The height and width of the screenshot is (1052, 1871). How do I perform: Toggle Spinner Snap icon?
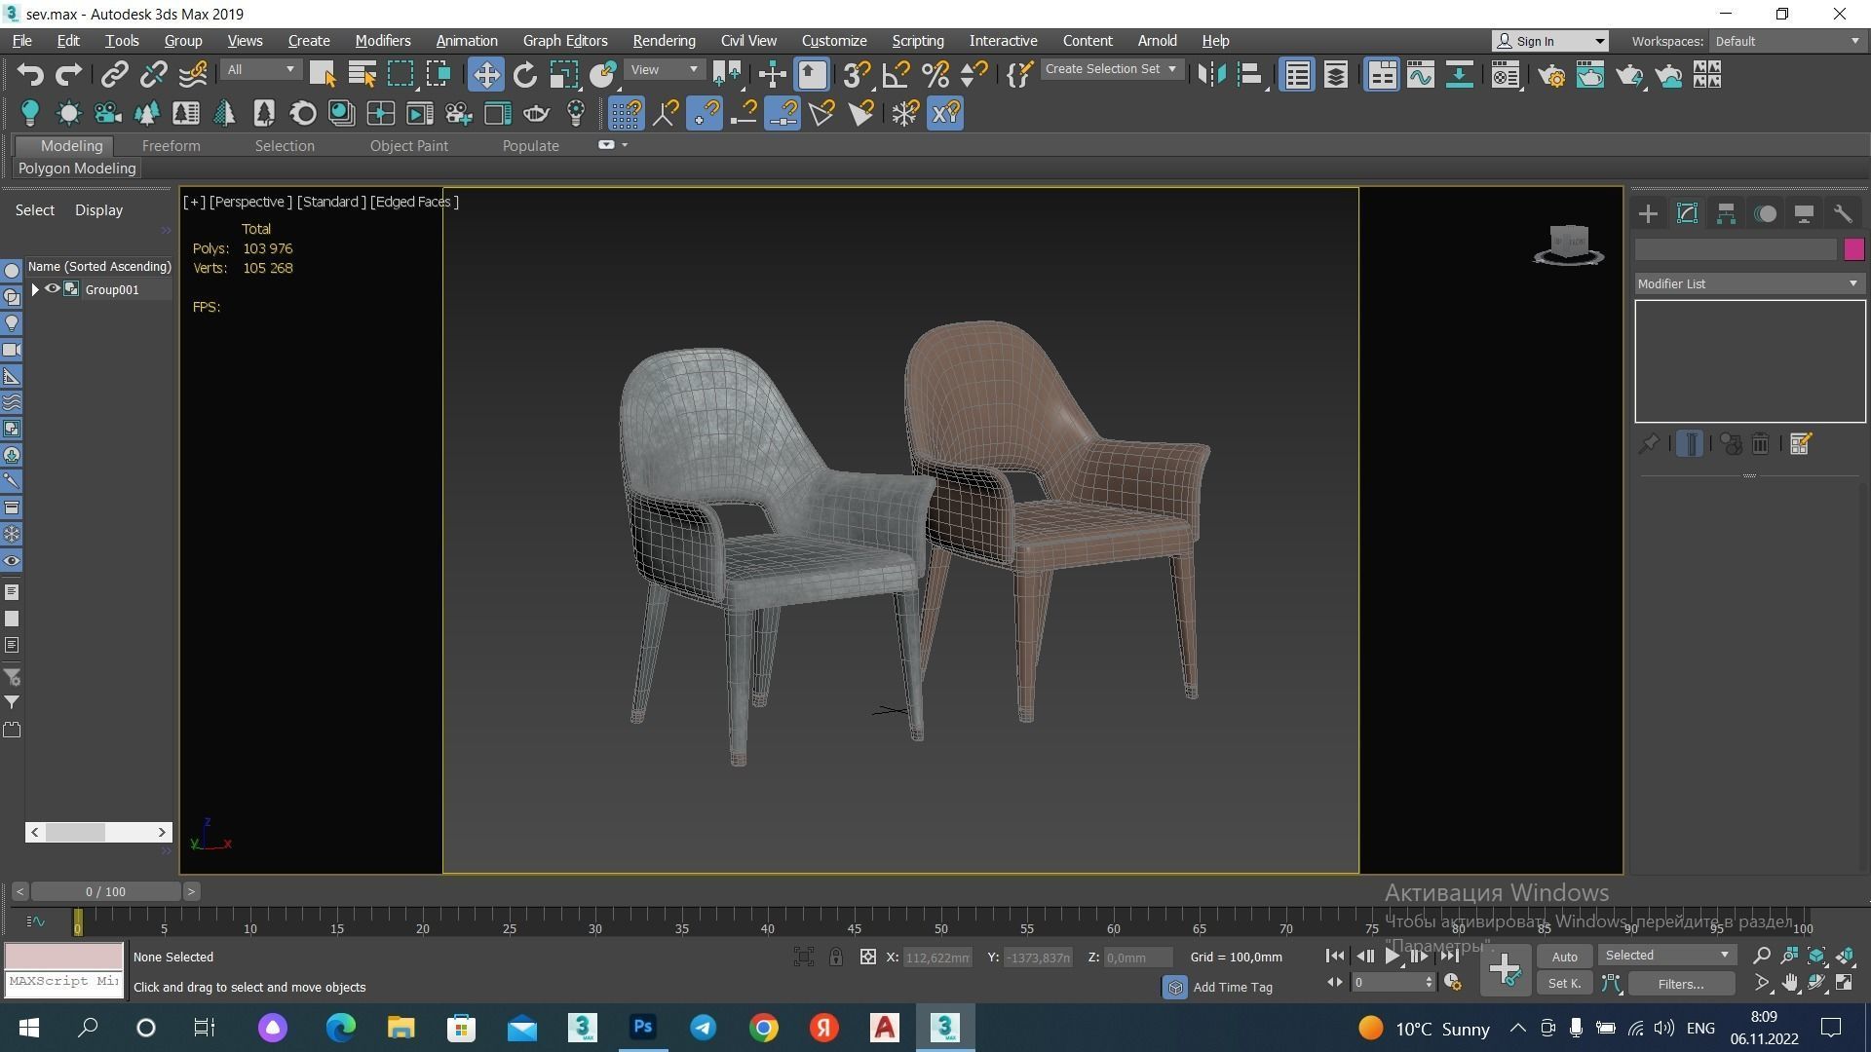974,75
